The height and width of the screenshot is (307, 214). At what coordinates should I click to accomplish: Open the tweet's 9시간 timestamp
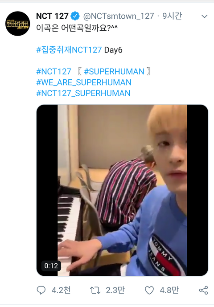click(x=172, y=16)
